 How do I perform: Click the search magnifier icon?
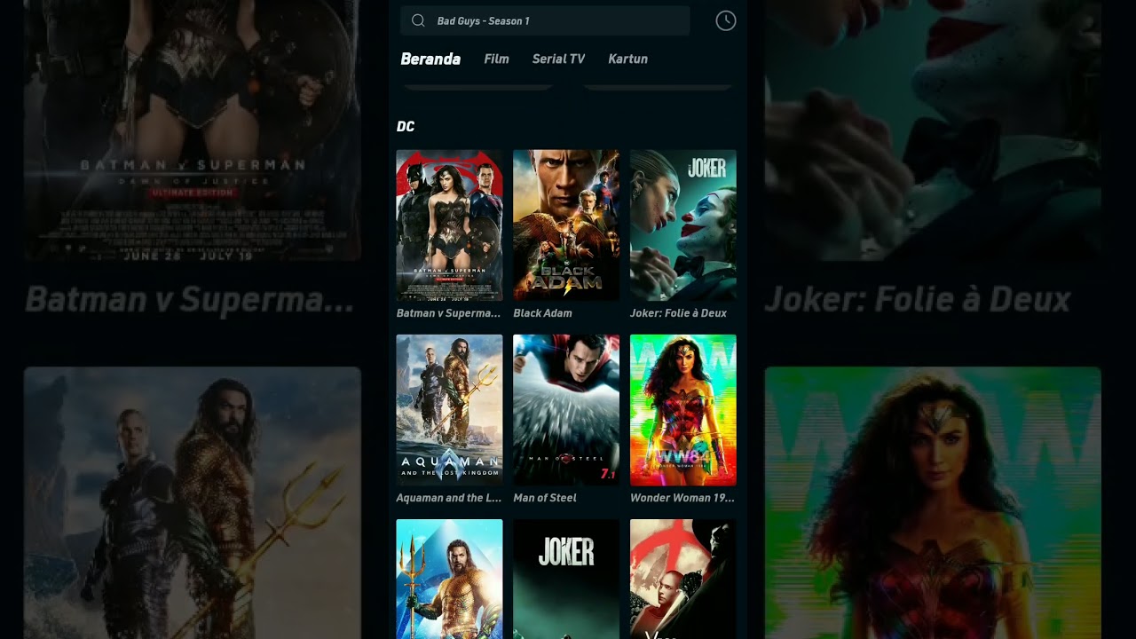click(418, 20)
